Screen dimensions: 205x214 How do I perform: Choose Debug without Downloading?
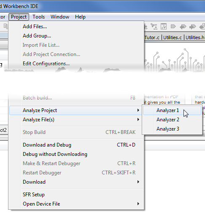(76, 154)
